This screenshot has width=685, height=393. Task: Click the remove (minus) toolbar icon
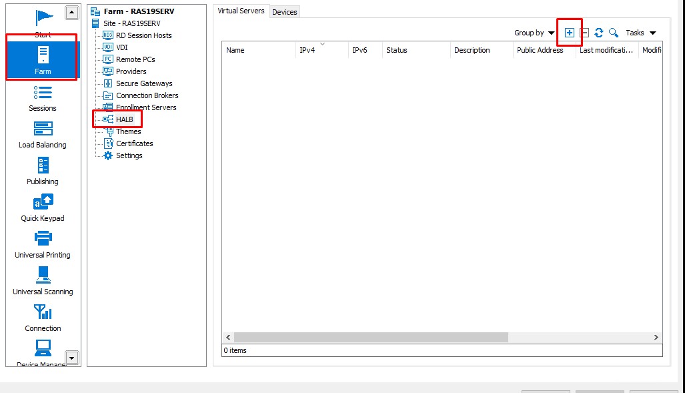(584, 33)
